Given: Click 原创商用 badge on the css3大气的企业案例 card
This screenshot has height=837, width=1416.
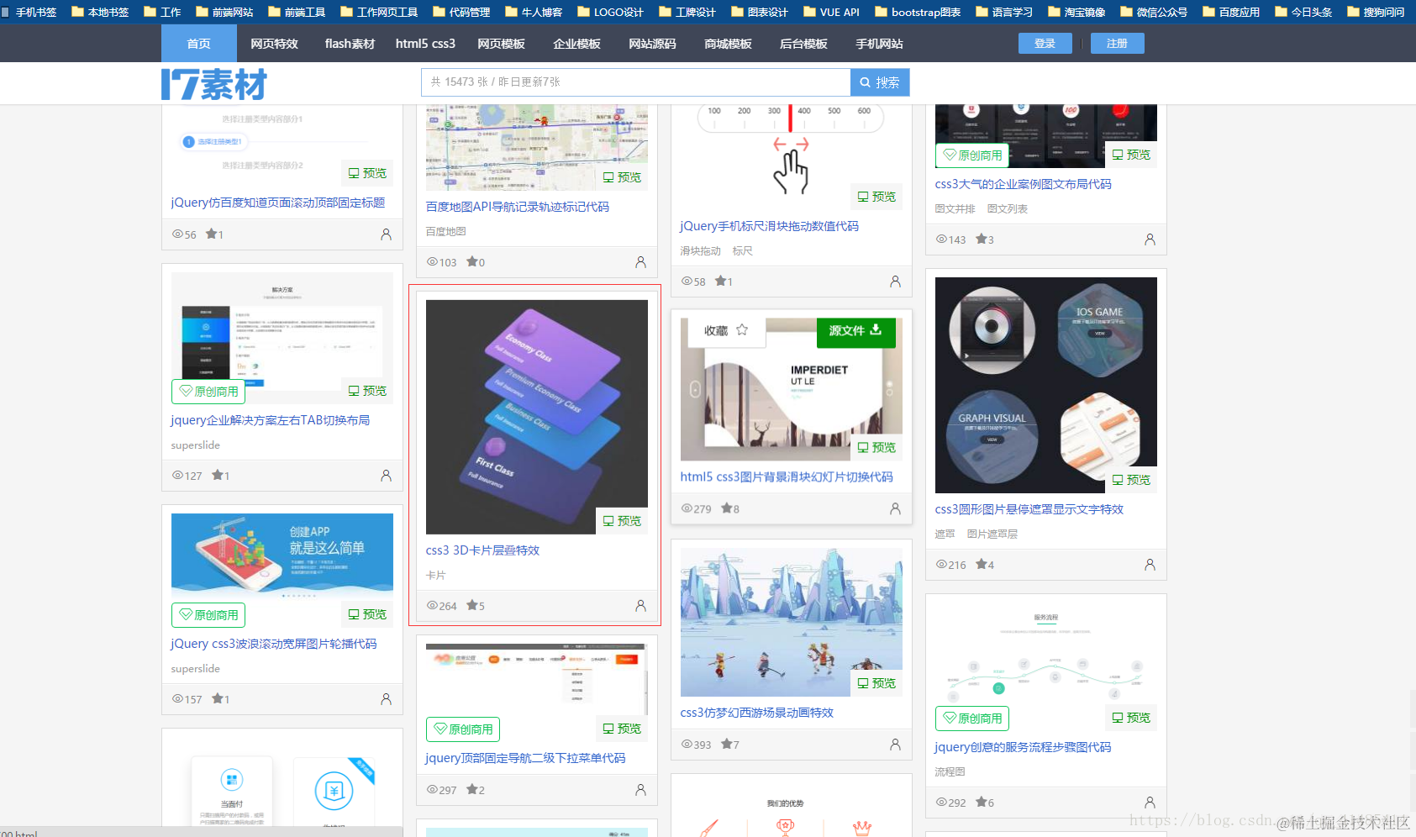Looking at the screenshot, I should click(x=972, y=155).
